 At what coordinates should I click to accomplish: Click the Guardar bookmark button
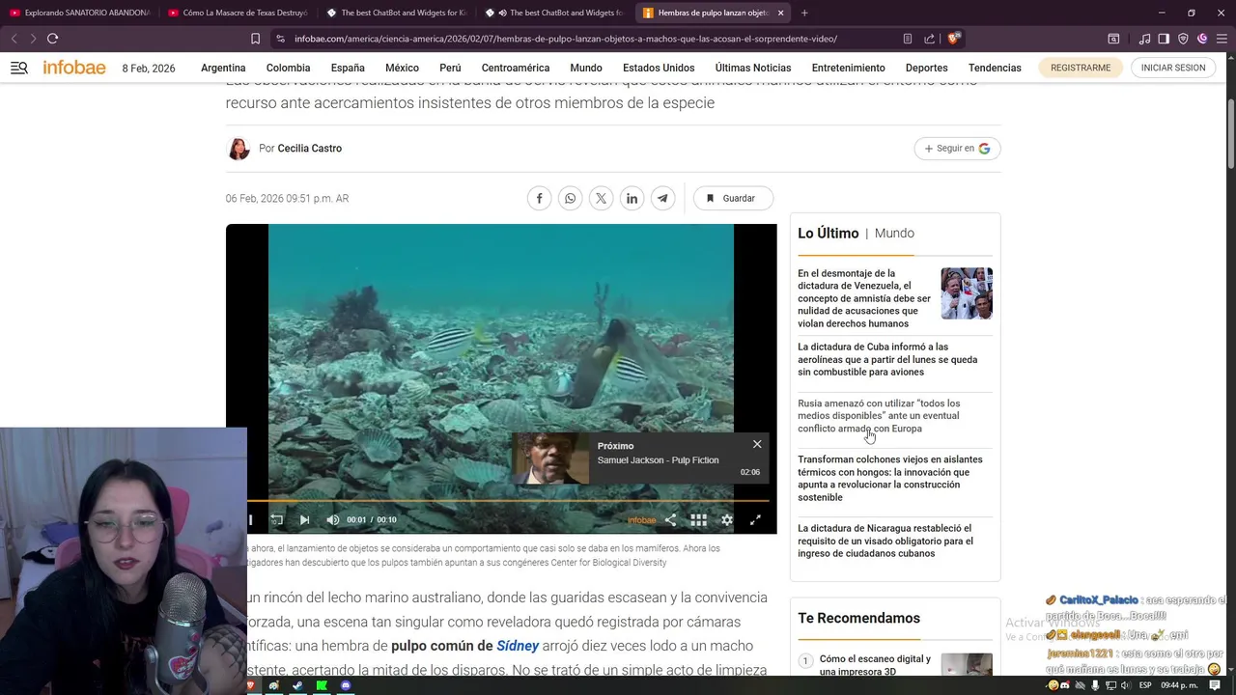733,198
